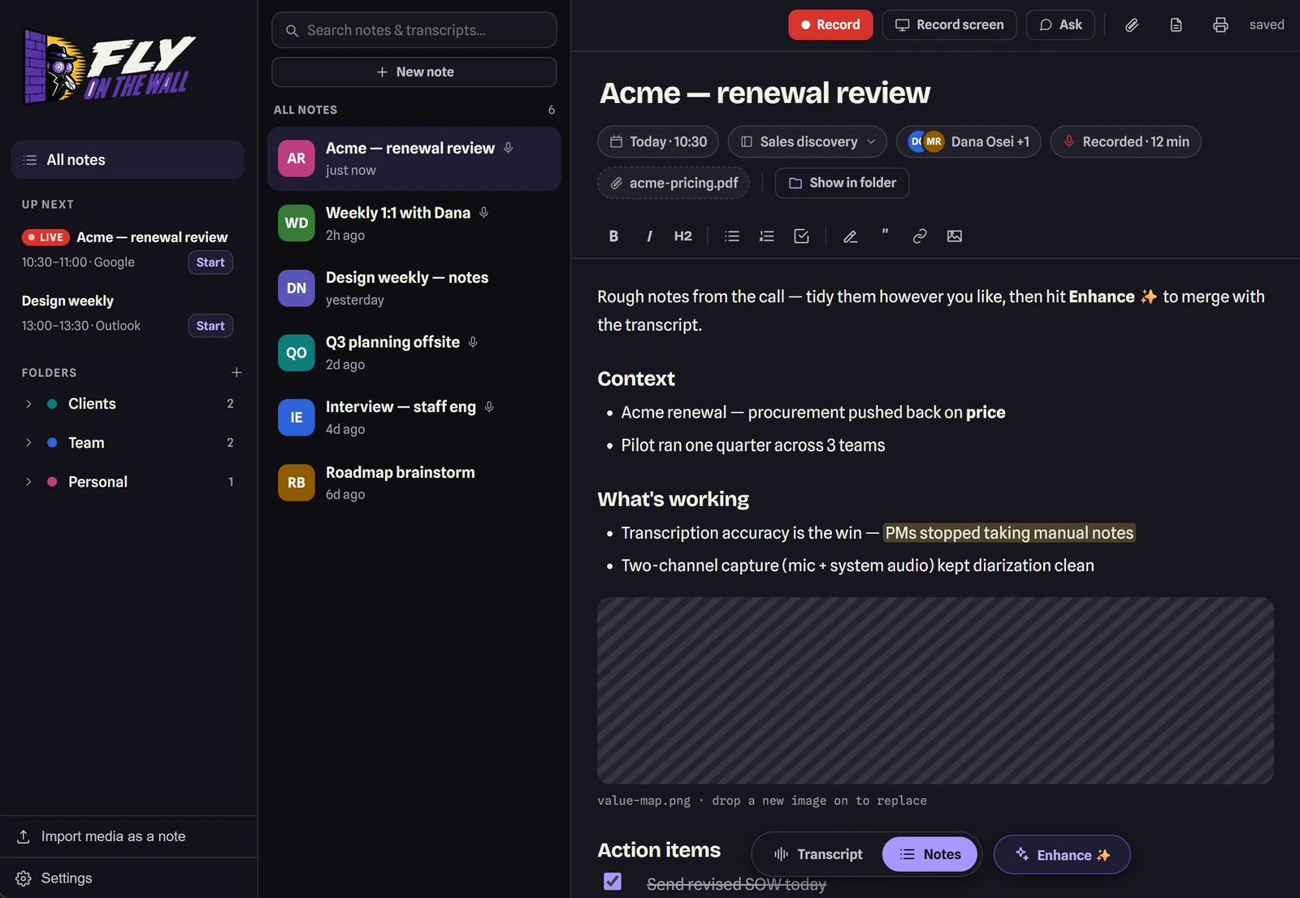Viewport: 1300px width, 898px height.
Task: Insert a numbered list
Action: [767, 236]
